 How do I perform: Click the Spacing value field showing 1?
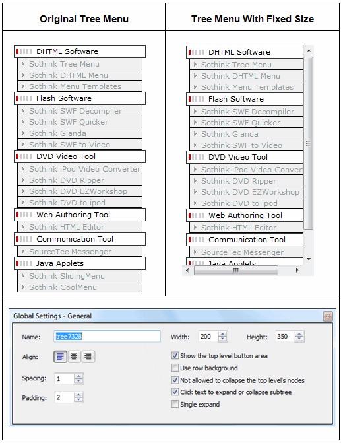click(x=64, y=378)
